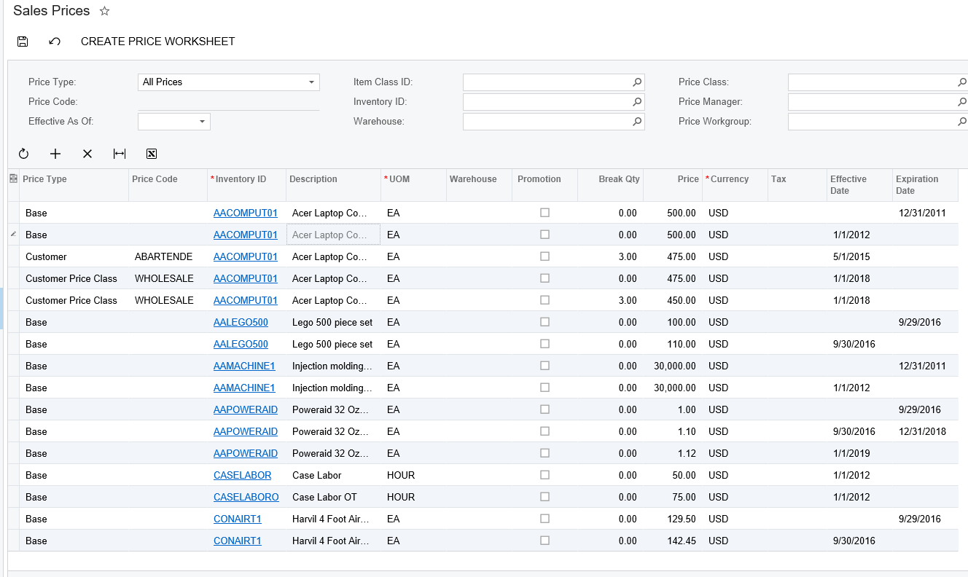Enable Promotion for the ABARTENDE customer row

(544, 256)
